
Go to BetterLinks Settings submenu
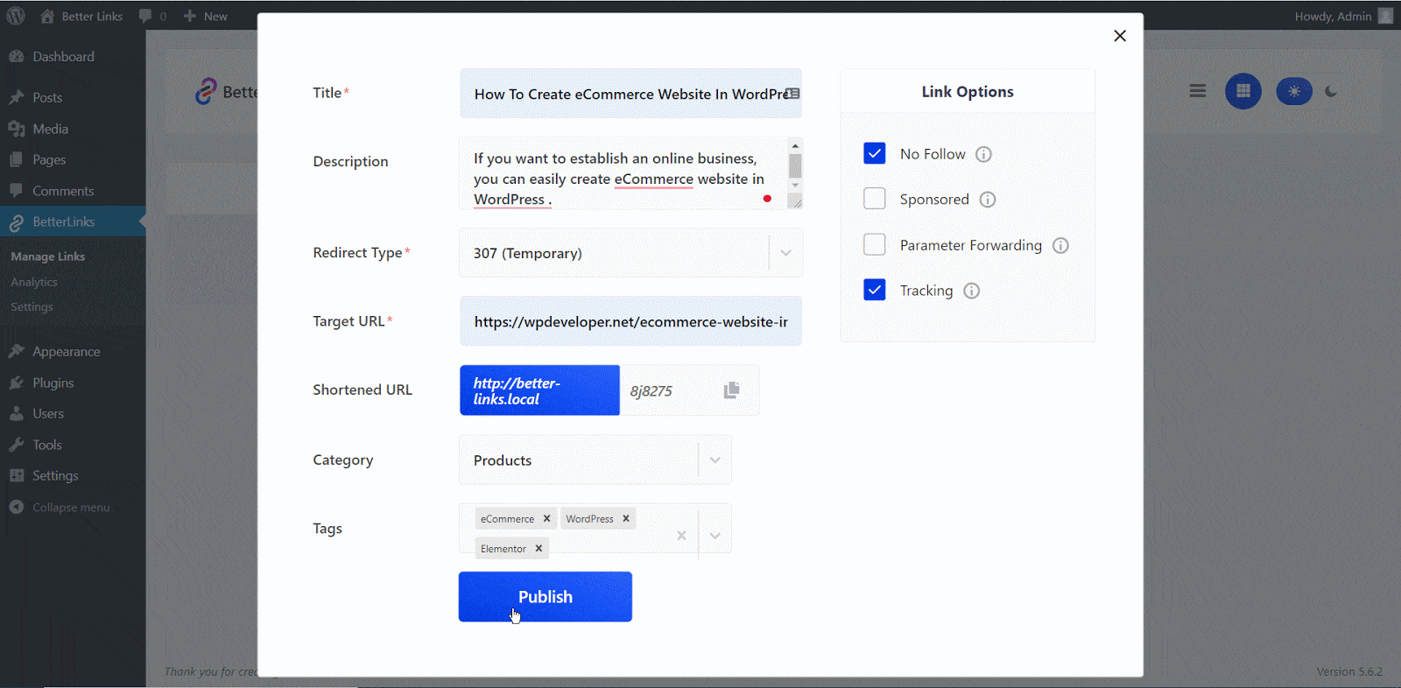(x=32, y=306)
